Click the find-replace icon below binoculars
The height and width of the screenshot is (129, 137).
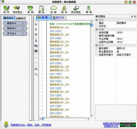(36, 74)
